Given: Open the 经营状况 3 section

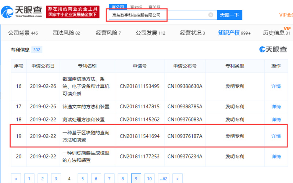Looking at the screenshot, I should pos(192,33).
